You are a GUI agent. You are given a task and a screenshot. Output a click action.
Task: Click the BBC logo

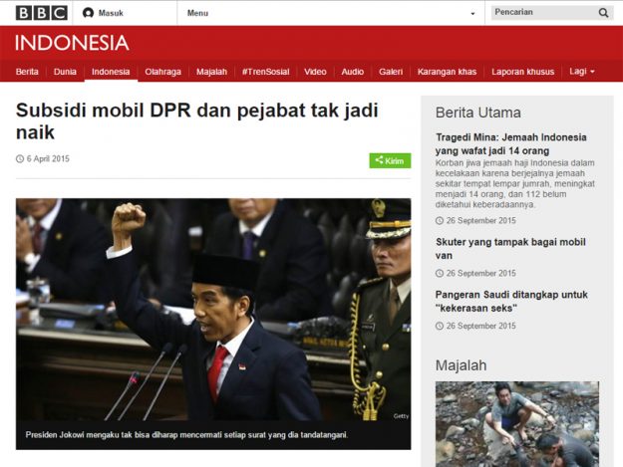pyautogui.click(x=41, y=13)
